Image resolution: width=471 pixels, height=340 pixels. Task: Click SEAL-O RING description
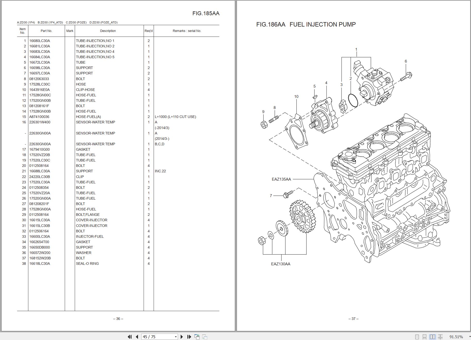pyautogui.click(x=87, y=263)
